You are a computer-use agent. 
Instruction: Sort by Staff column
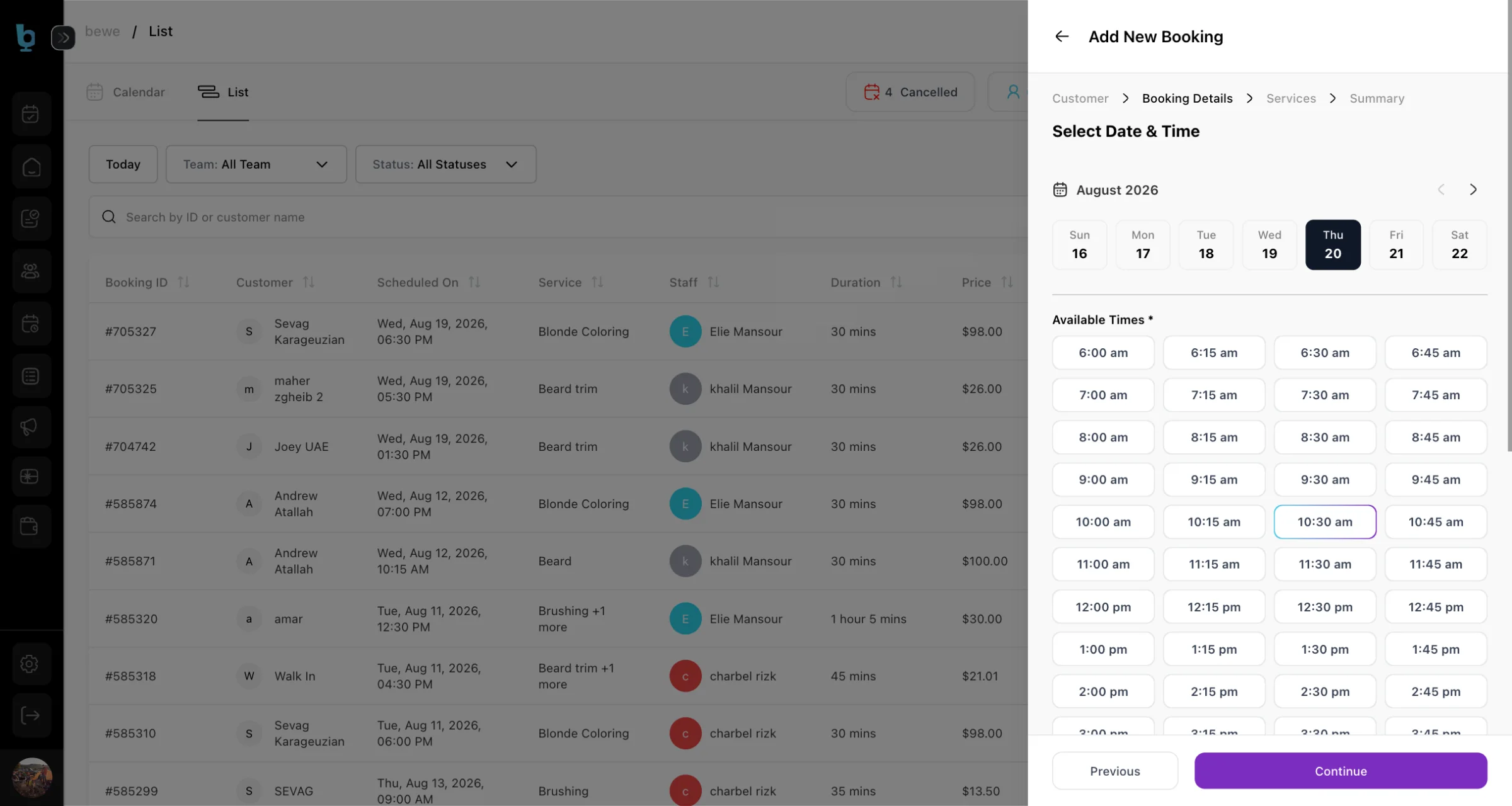[x=713, y=282]
